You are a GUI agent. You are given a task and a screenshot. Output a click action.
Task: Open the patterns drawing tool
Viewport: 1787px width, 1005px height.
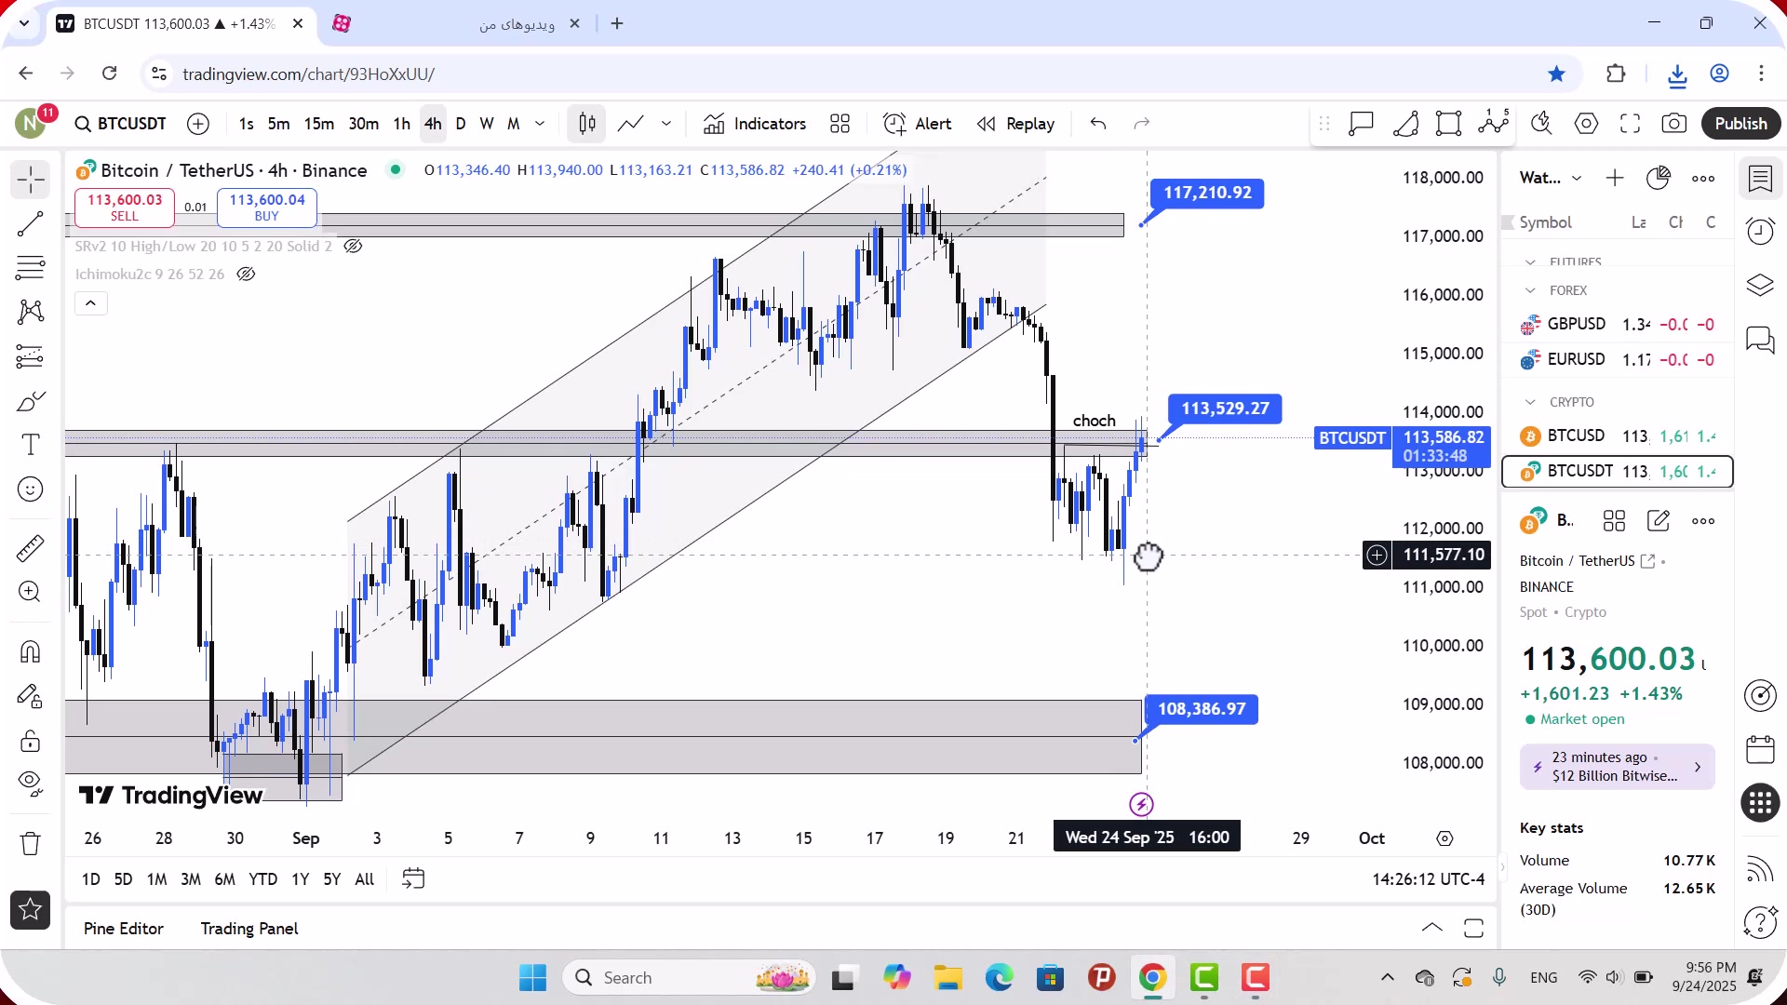click(30, 312)
